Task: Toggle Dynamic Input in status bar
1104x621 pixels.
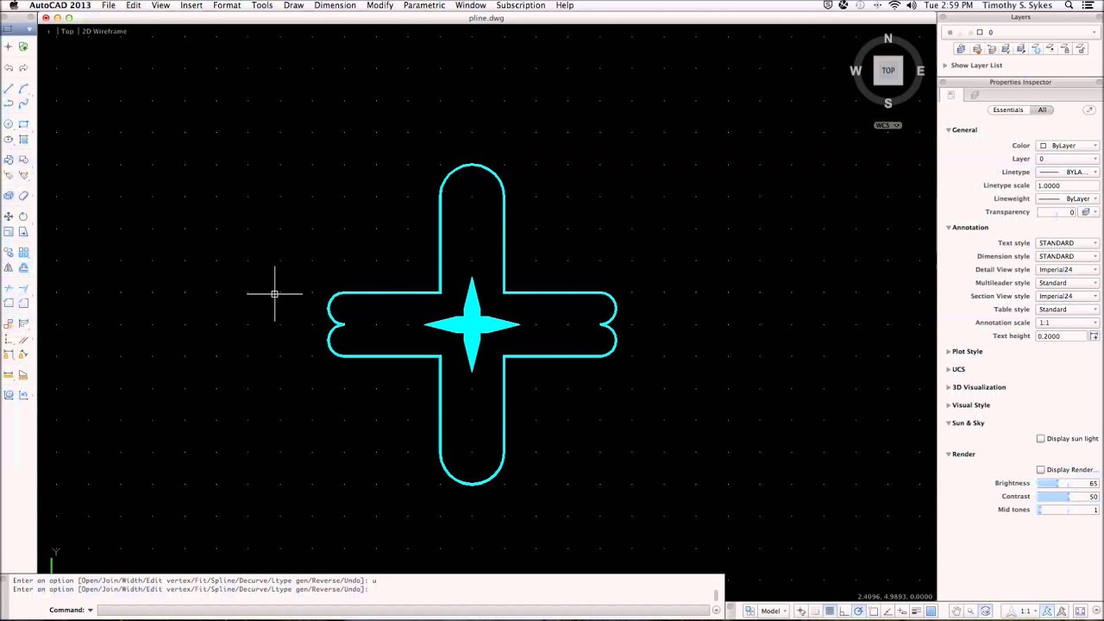Action: point(902,611)
